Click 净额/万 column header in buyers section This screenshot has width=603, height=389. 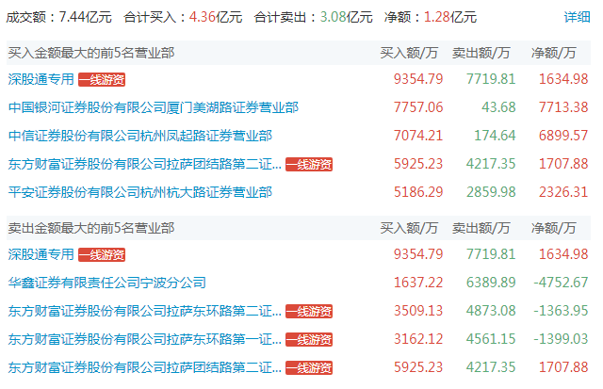point(554,53)
